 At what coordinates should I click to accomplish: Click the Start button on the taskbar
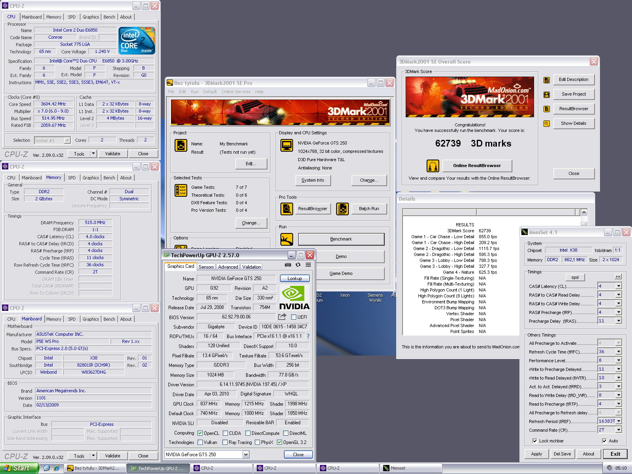19,468
